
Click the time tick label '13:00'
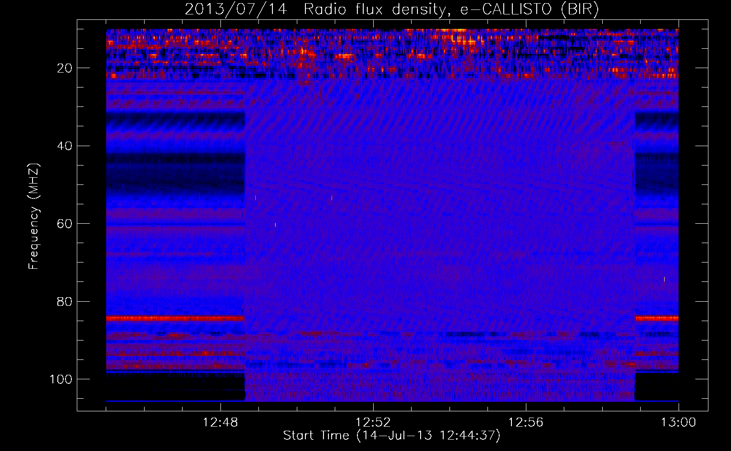tap(679, 423)
